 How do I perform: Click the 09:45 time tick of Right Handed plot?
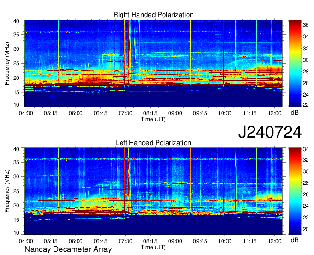pyautogui.click(x=200, y=113)
